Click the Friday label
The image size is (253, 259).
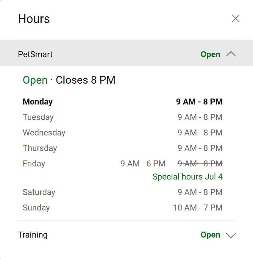pyautogui.click(x=34, y=164)
